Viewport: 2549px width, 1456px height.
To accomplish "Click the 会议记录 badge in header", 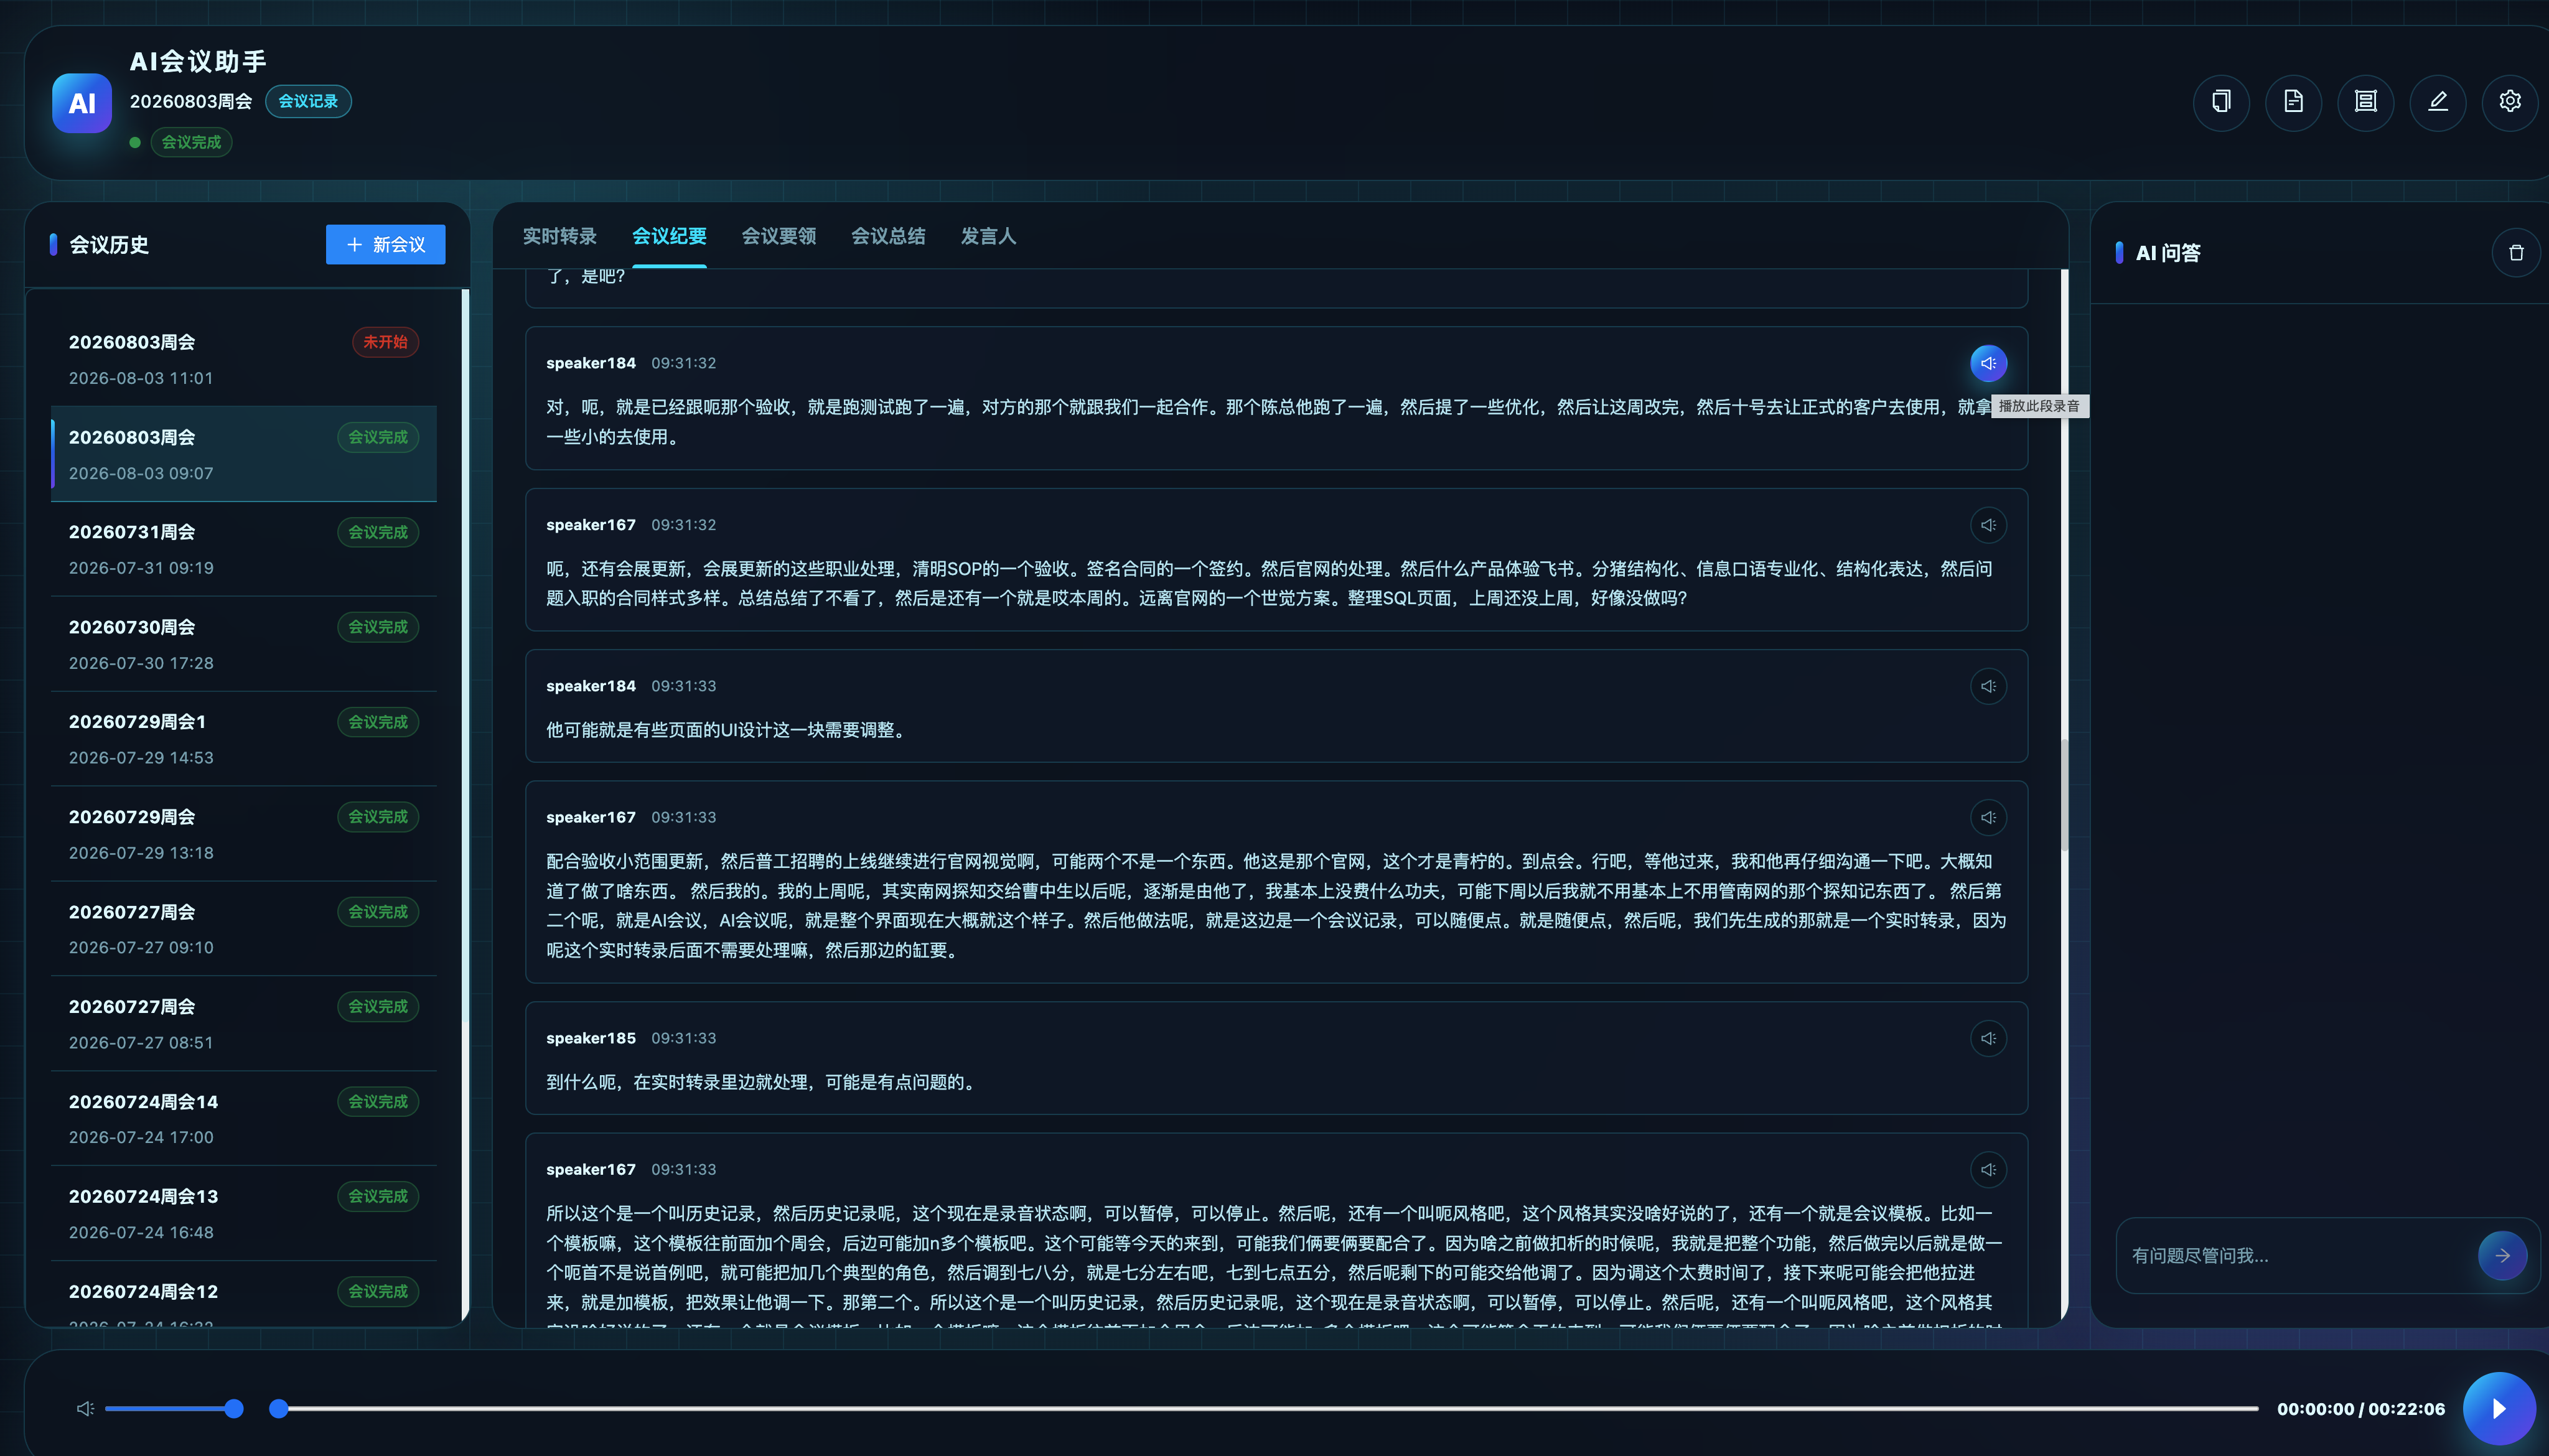I will coord(308,101).
